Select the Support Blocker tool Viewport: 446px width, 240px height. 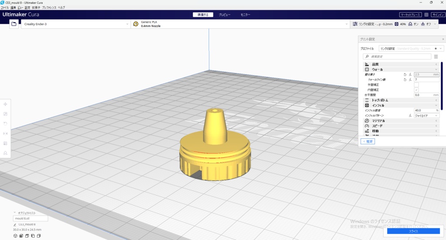5,153
